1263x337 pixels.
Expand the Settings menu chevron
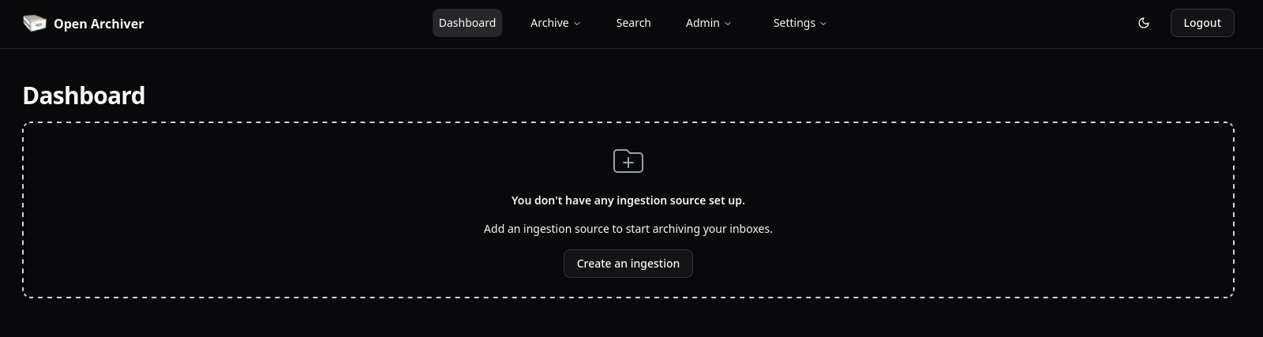pyautogui.click(x=823, y=24)
